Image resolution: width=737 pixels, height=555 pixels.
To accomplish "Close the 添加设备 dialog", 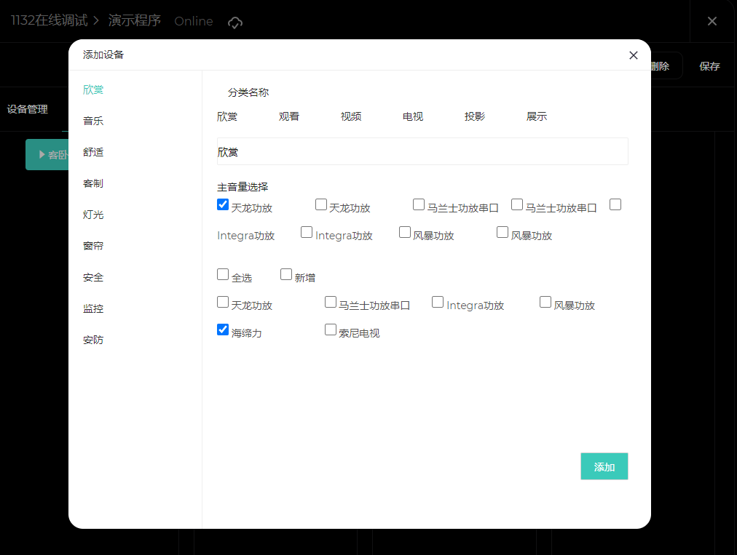I will click(x=633, y=55).
